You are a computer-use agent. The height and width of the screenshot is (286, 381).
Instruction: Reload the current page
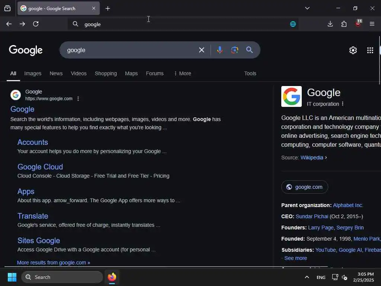coord(36,24)
